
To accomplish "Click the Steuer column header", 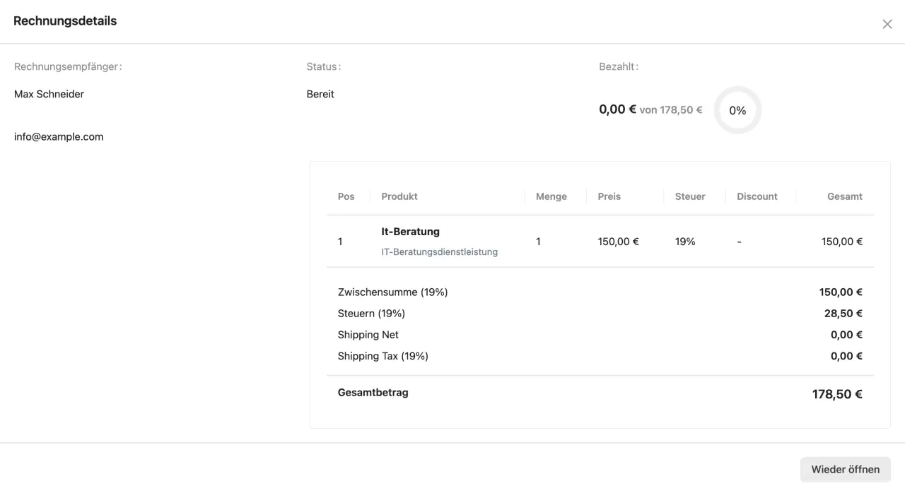I will click(690, 196).
